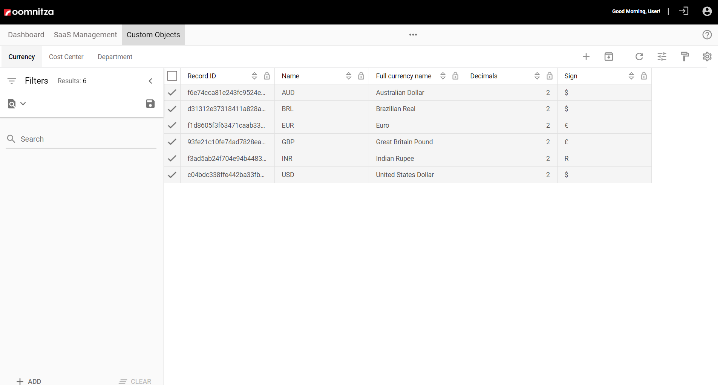Click the ADD filter button
720x385 pixels.
point(29,381)
